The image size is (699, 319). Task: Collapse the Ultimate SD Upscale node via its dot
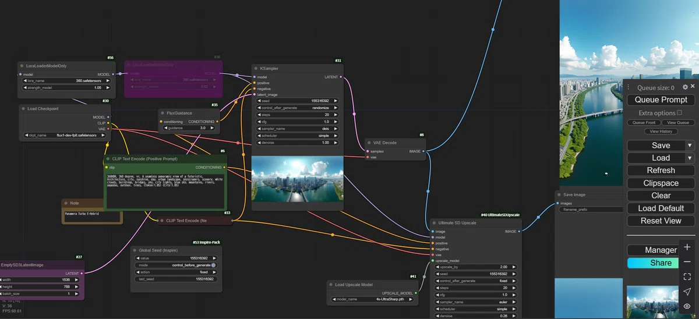click(435, 223)
